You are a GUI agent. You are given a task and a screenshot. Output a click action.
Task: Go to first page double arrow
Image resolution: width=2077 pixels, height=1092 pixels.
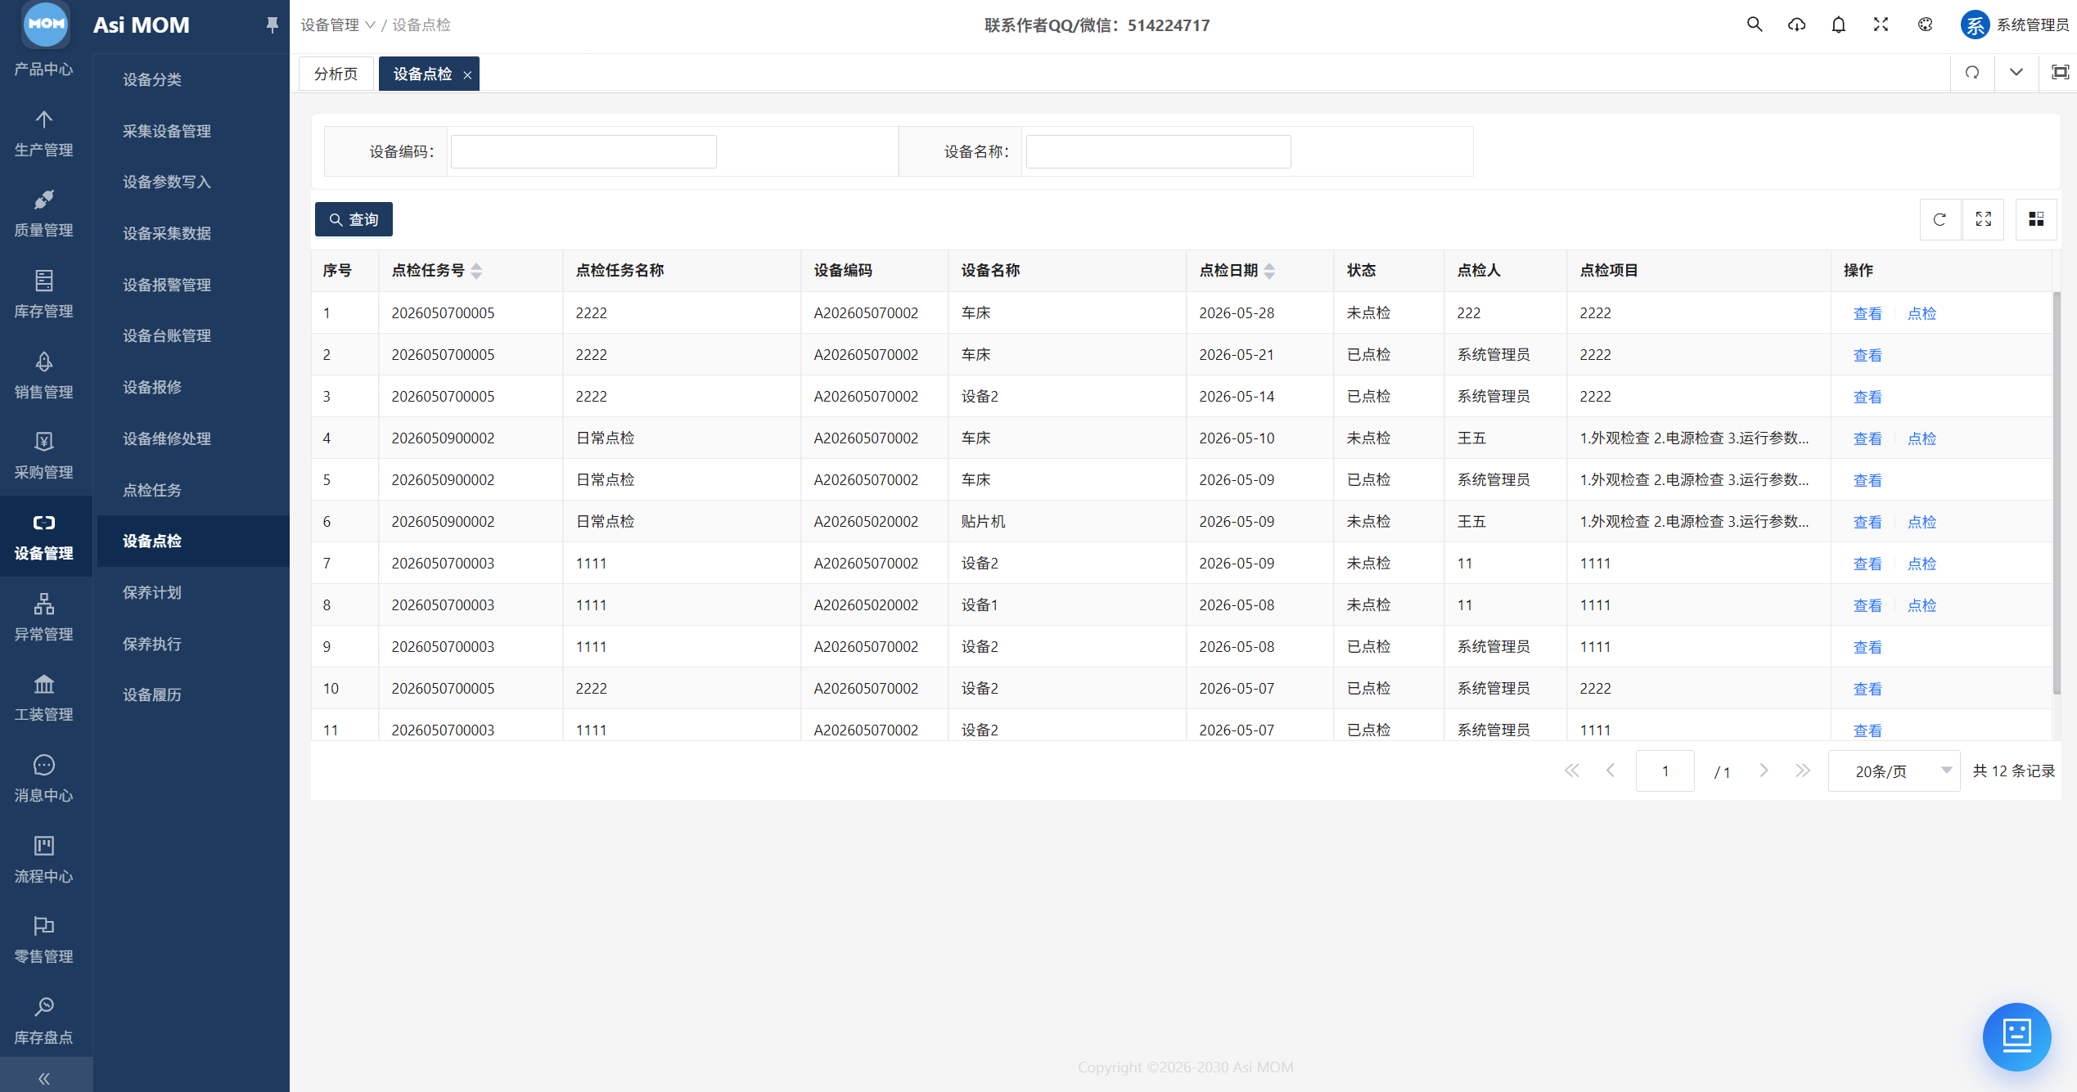click(1572, 771)
